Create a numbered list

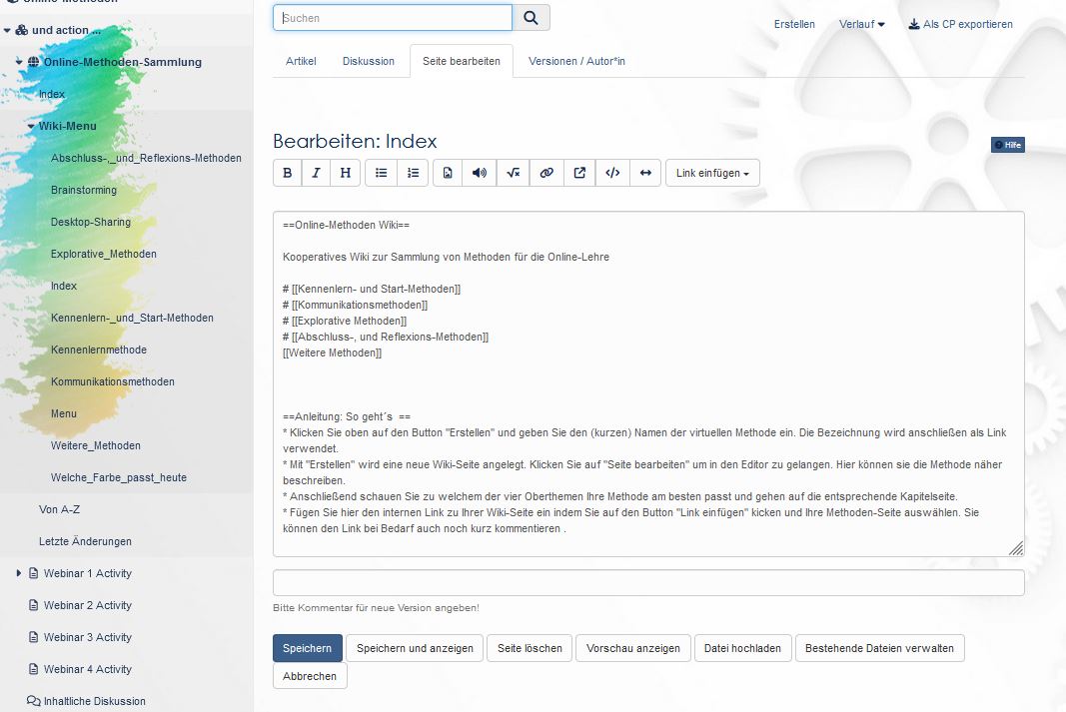413,172
